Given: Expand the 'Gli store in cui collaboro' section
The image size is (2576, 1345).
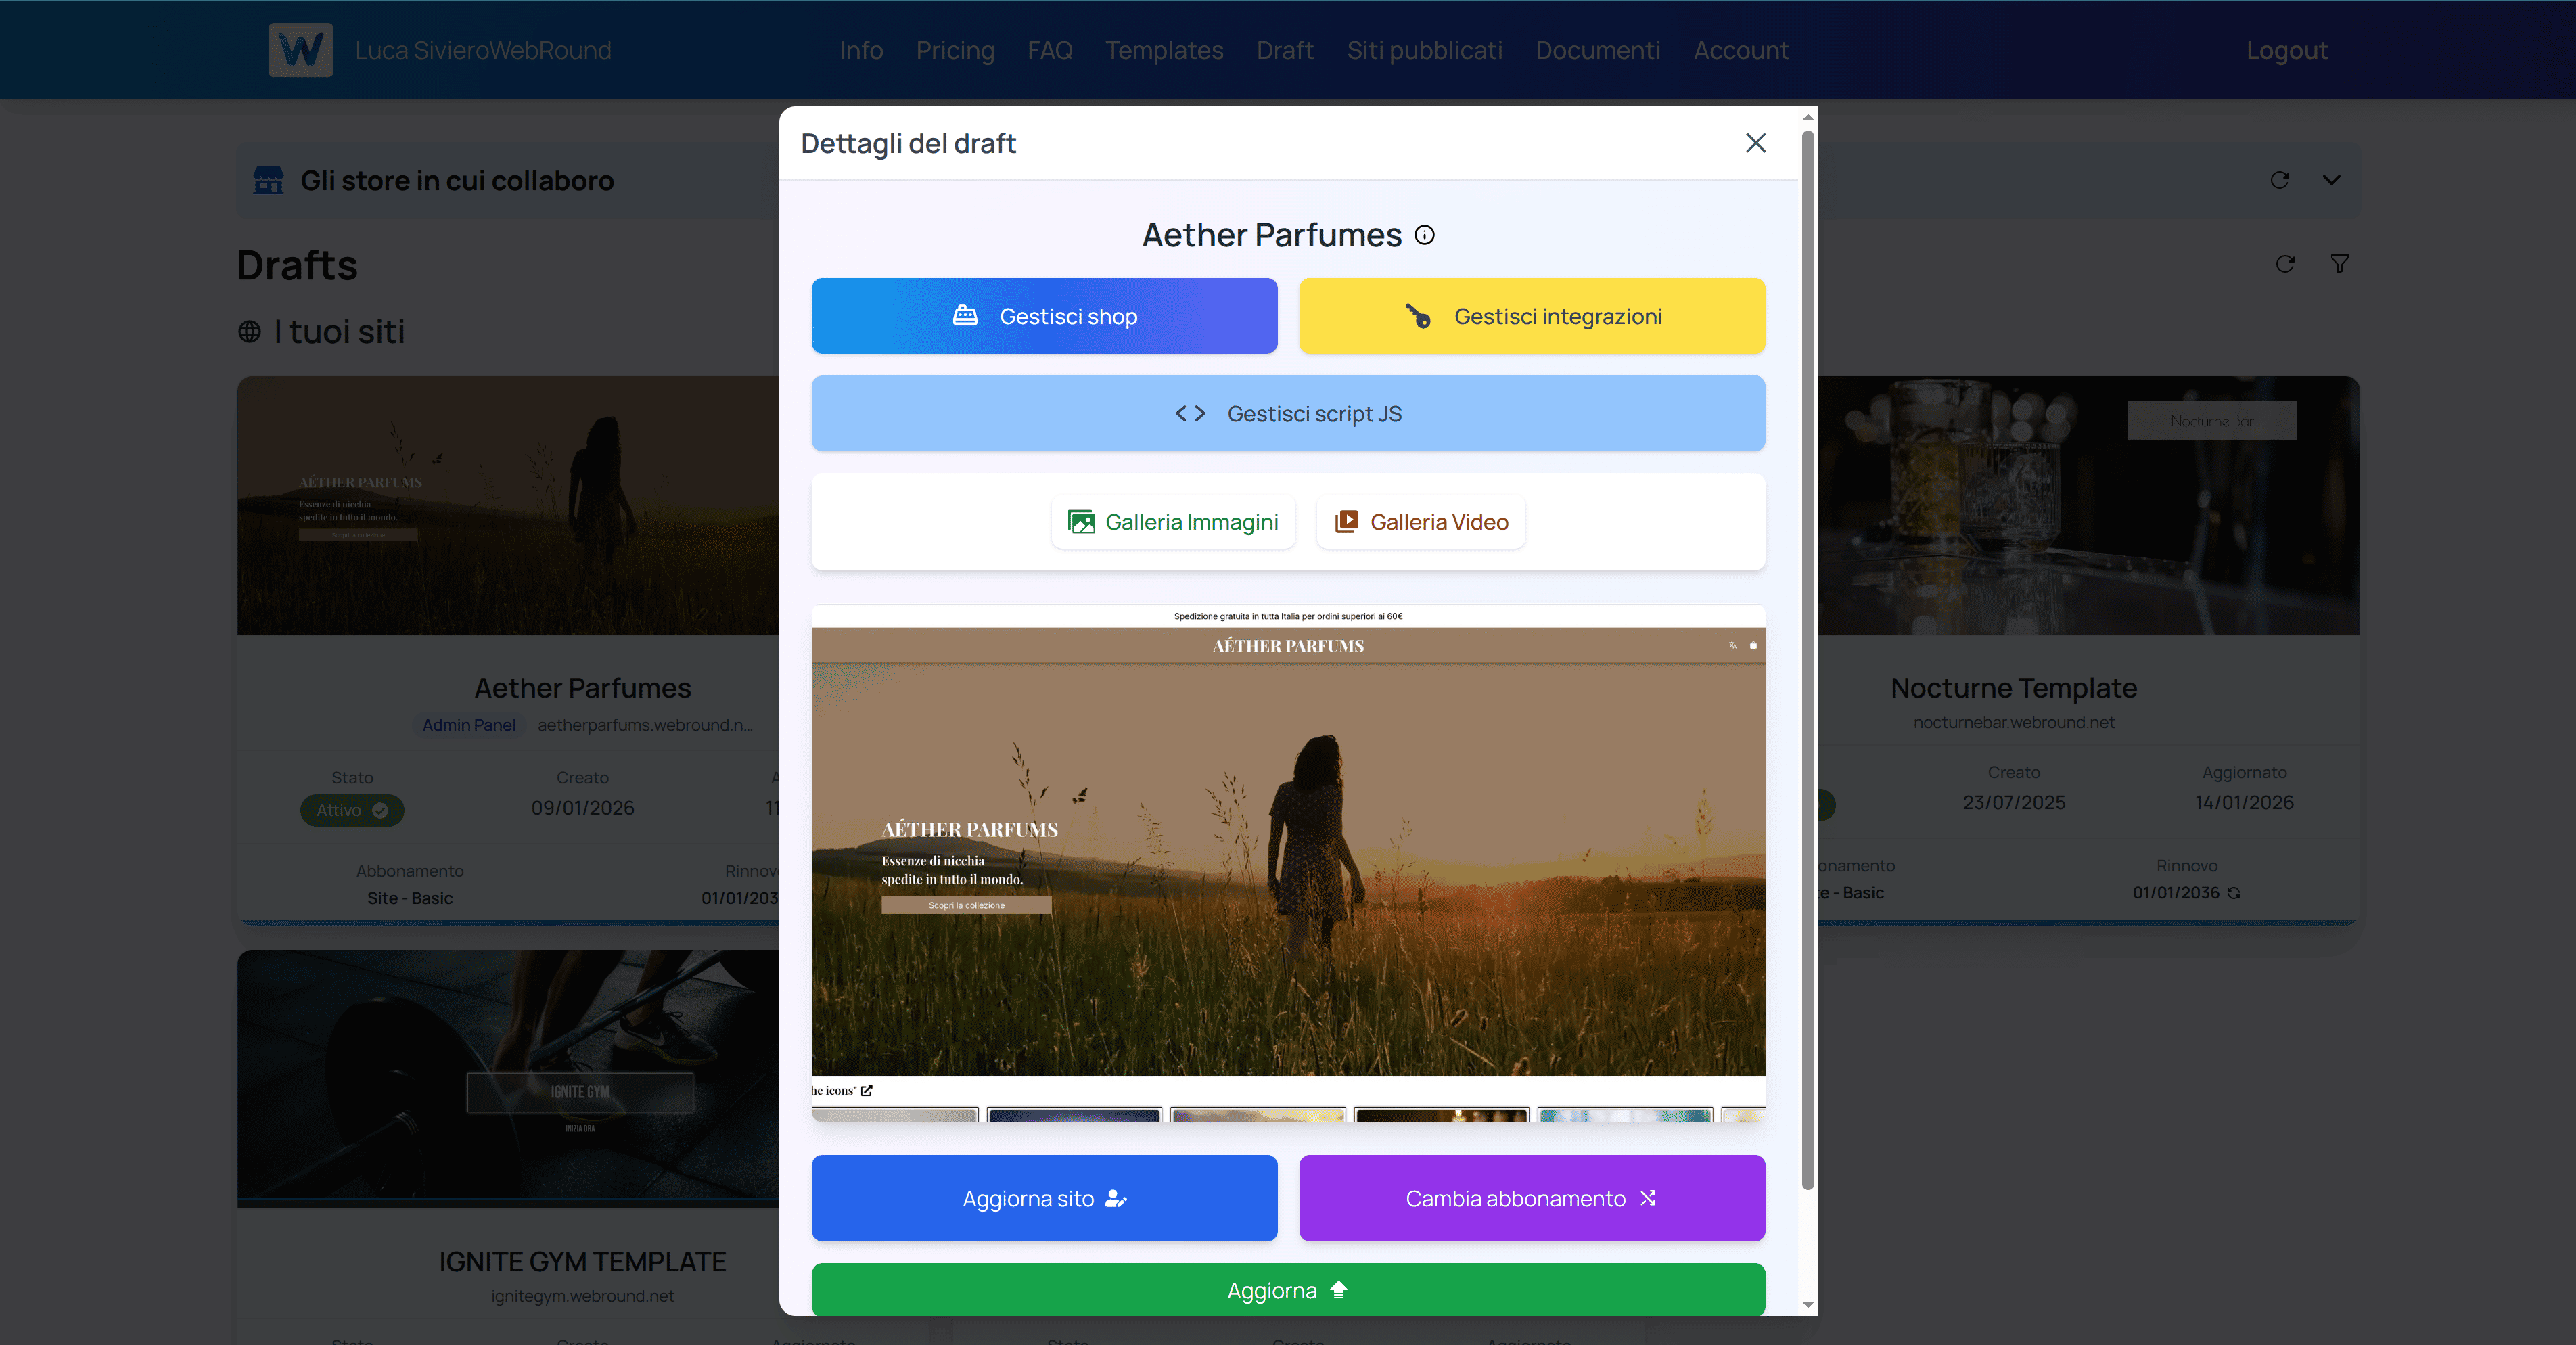Looking at the screenshot, I should coord(2331,181).
